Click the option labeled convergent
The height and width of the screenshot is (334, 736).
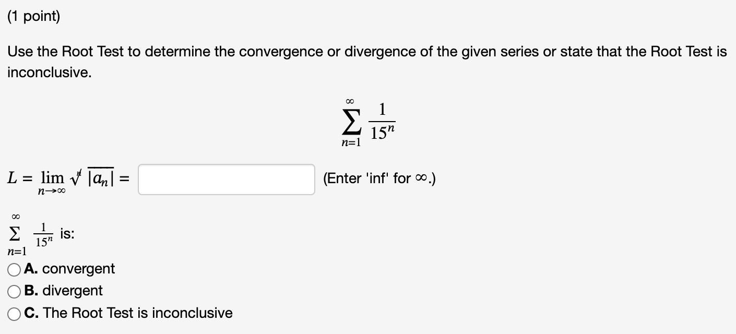pyautogui.click(x=79, y=269)
